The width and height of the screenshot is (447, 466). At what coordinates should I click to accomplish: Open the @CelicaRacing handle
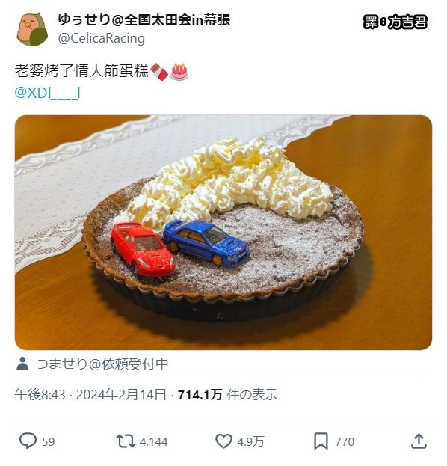[101, 38]
